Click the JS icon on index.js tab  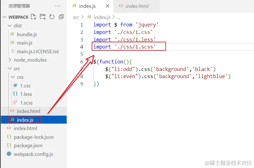click(x=74, y=6)
